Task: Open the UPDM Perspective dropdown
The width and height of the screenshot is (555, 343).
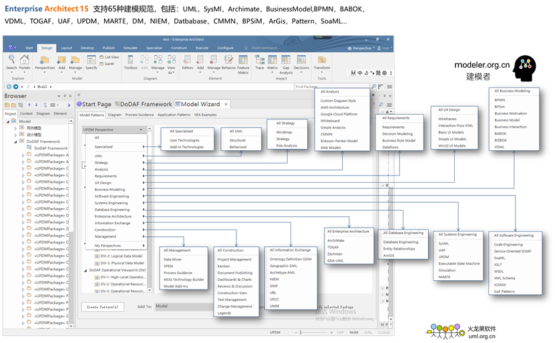Action: coord(114,129)
